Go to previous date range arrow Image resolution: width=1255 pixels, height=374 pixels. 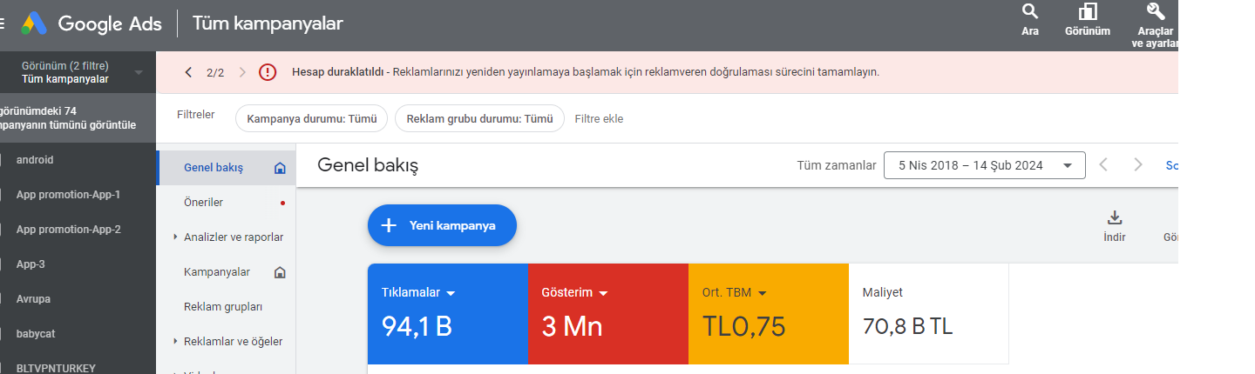[1103, 164]
